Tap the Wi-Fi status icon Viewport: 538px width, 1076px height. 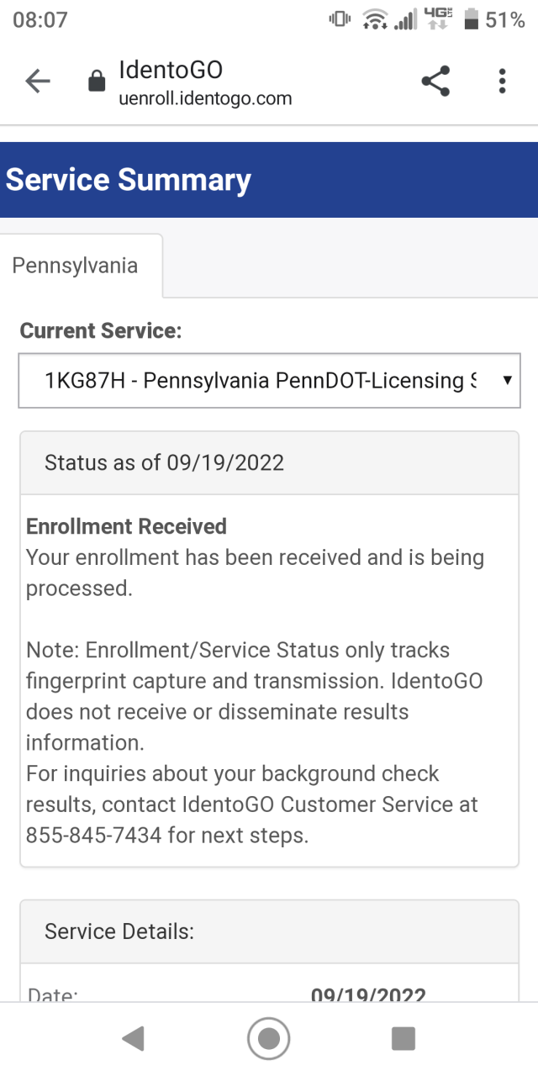pos(374,20)
